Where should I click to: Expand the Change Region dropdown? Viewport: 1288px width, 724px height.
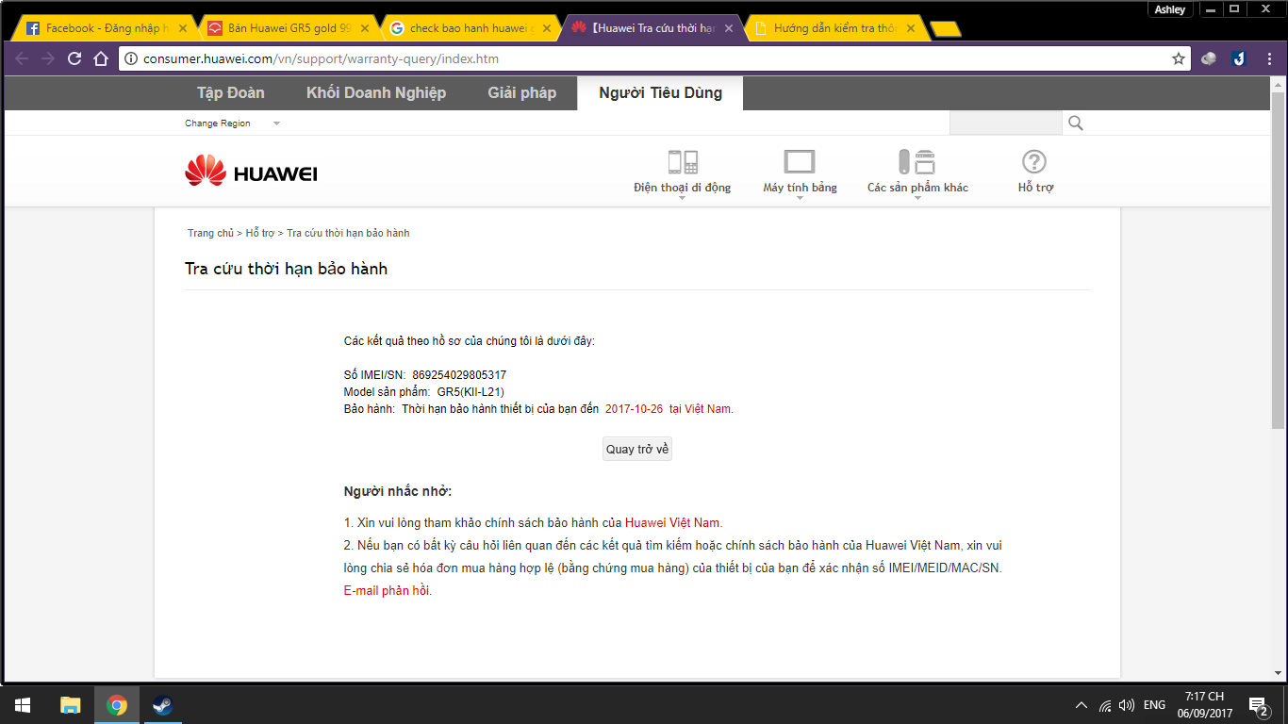[x=232, y=123]
